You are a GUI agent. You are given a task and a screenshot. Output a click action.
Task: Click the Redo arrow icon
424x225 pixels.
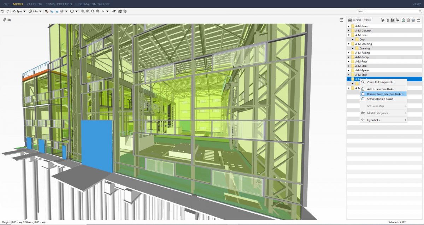click(7, 11)
